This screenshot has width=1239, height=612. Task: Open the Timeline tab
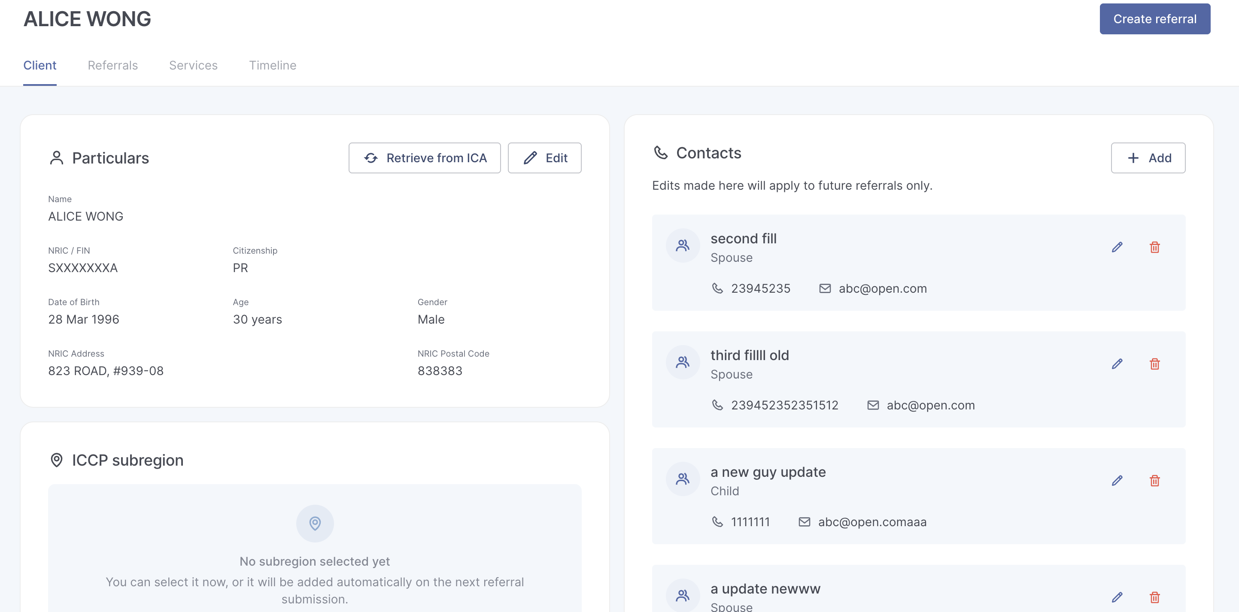(273, 65)
